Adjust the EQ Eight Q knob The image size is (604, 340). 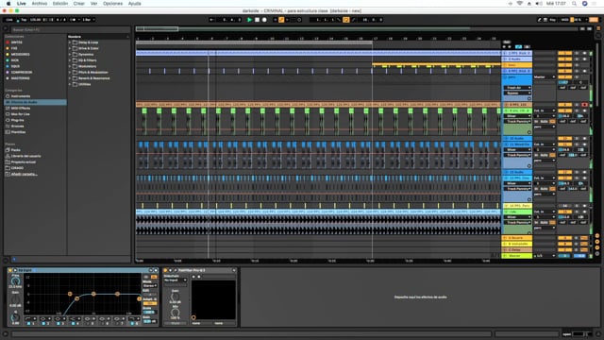(15, 317)
